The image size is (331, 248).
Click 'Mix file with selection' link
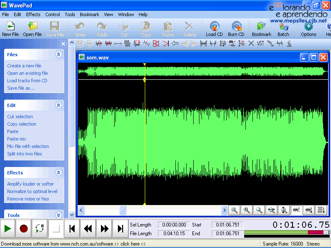28,146
